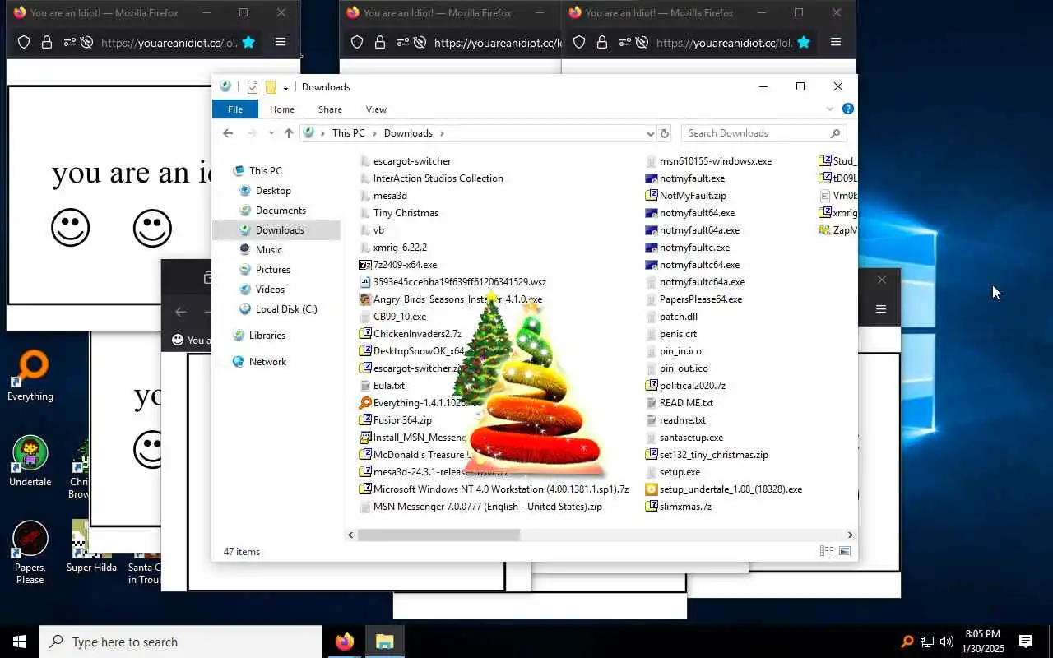Screen dimensions: 1053x658
Task: Refresh the Downloads folder
Action: click(x=665, y=133)
